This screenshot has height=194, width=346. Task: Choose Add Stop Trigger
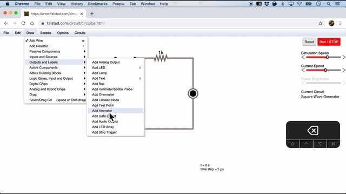tap(116, 132)
